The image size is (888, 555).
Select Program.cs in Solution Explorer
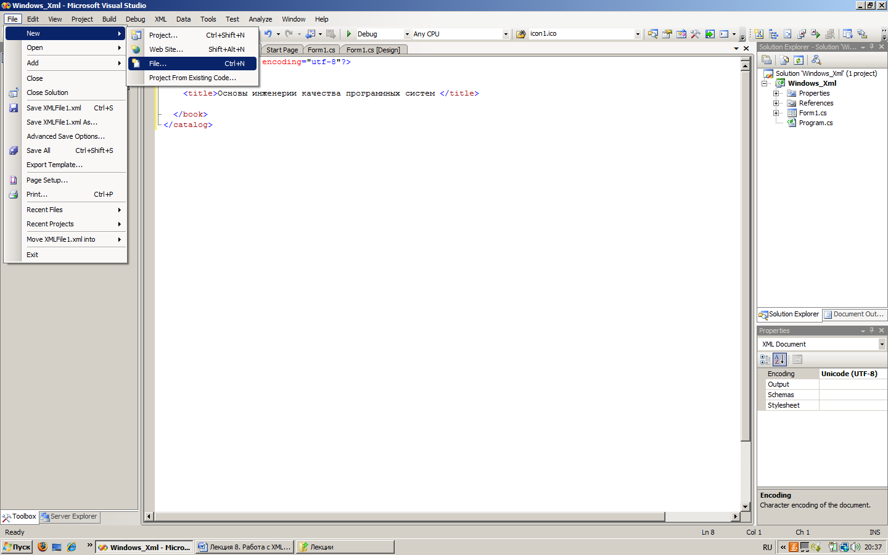coord(815,123)
